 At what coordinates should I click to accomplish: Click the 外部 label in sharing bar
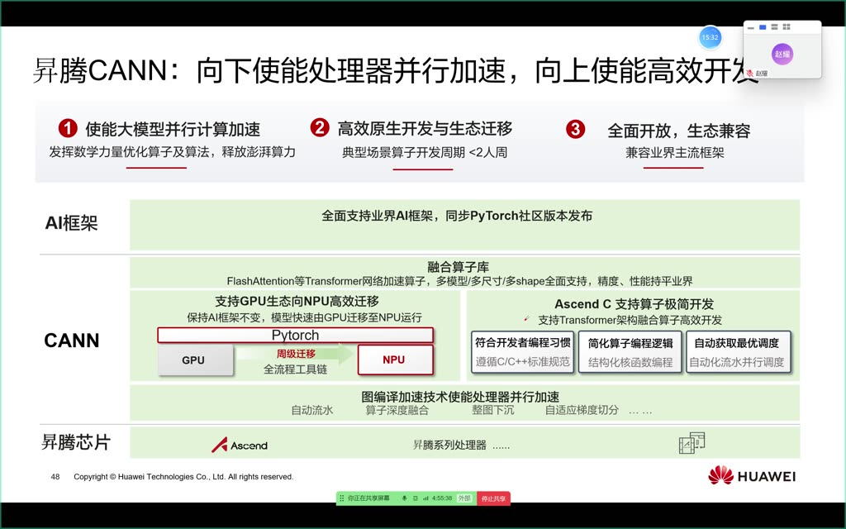pyautogui.click(x=464, y=498)
